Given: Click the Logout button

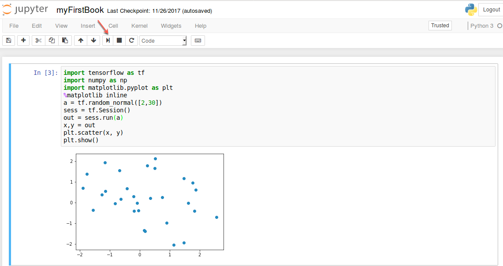Looking at the screenshot, I should (x=491, y=9).
